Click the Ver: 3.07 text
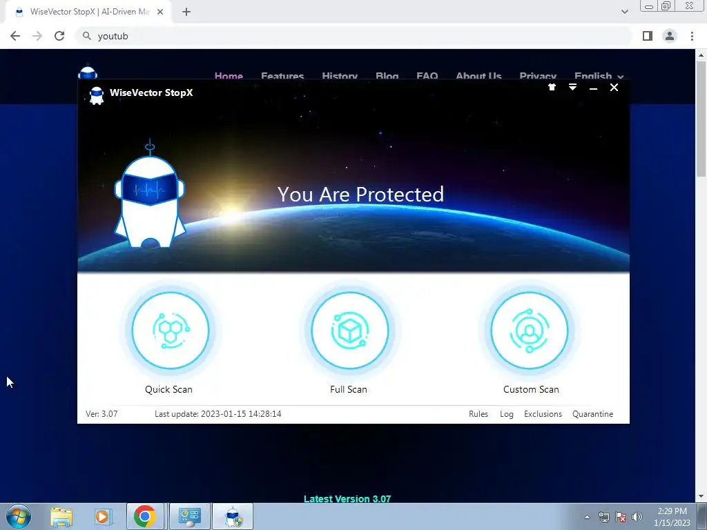 pyautogui.click(x=101, y=414)
